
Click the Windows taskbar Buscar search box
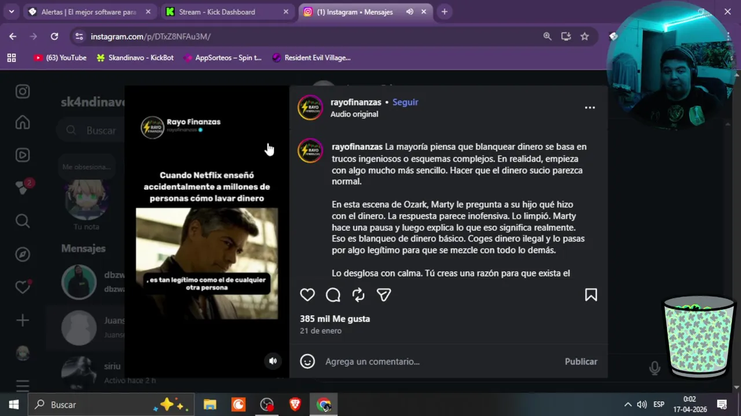tap(110, 404)
